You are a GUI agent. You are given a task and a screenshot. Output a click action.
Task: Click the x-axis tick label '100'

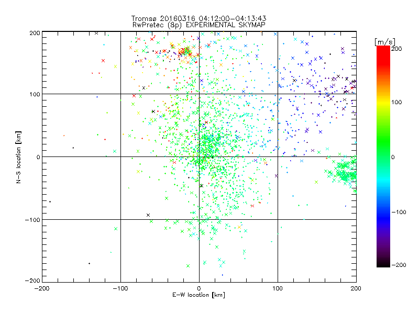pyautogui.click(x=278, y=288)
